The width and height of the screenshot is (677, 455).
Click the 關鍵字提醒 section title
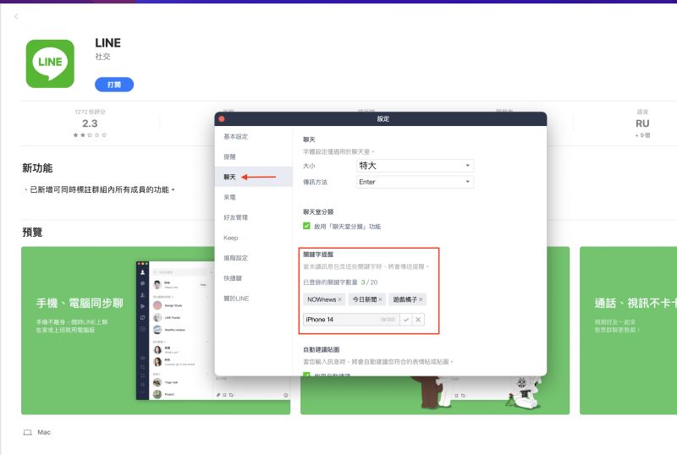click(318, 255)
